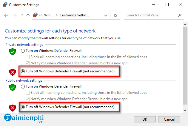Click the red shield under Public network settings
The width and height of the screenshot is (188, 126).
(12, 108)
